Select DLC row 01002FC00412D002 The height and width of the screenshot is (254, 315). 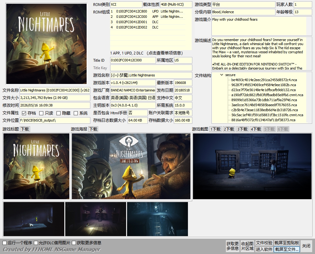[148, 27]
